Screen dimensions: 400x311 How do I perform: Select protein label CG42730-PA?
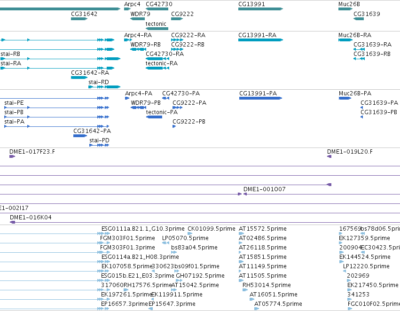[x=181, y=93]
